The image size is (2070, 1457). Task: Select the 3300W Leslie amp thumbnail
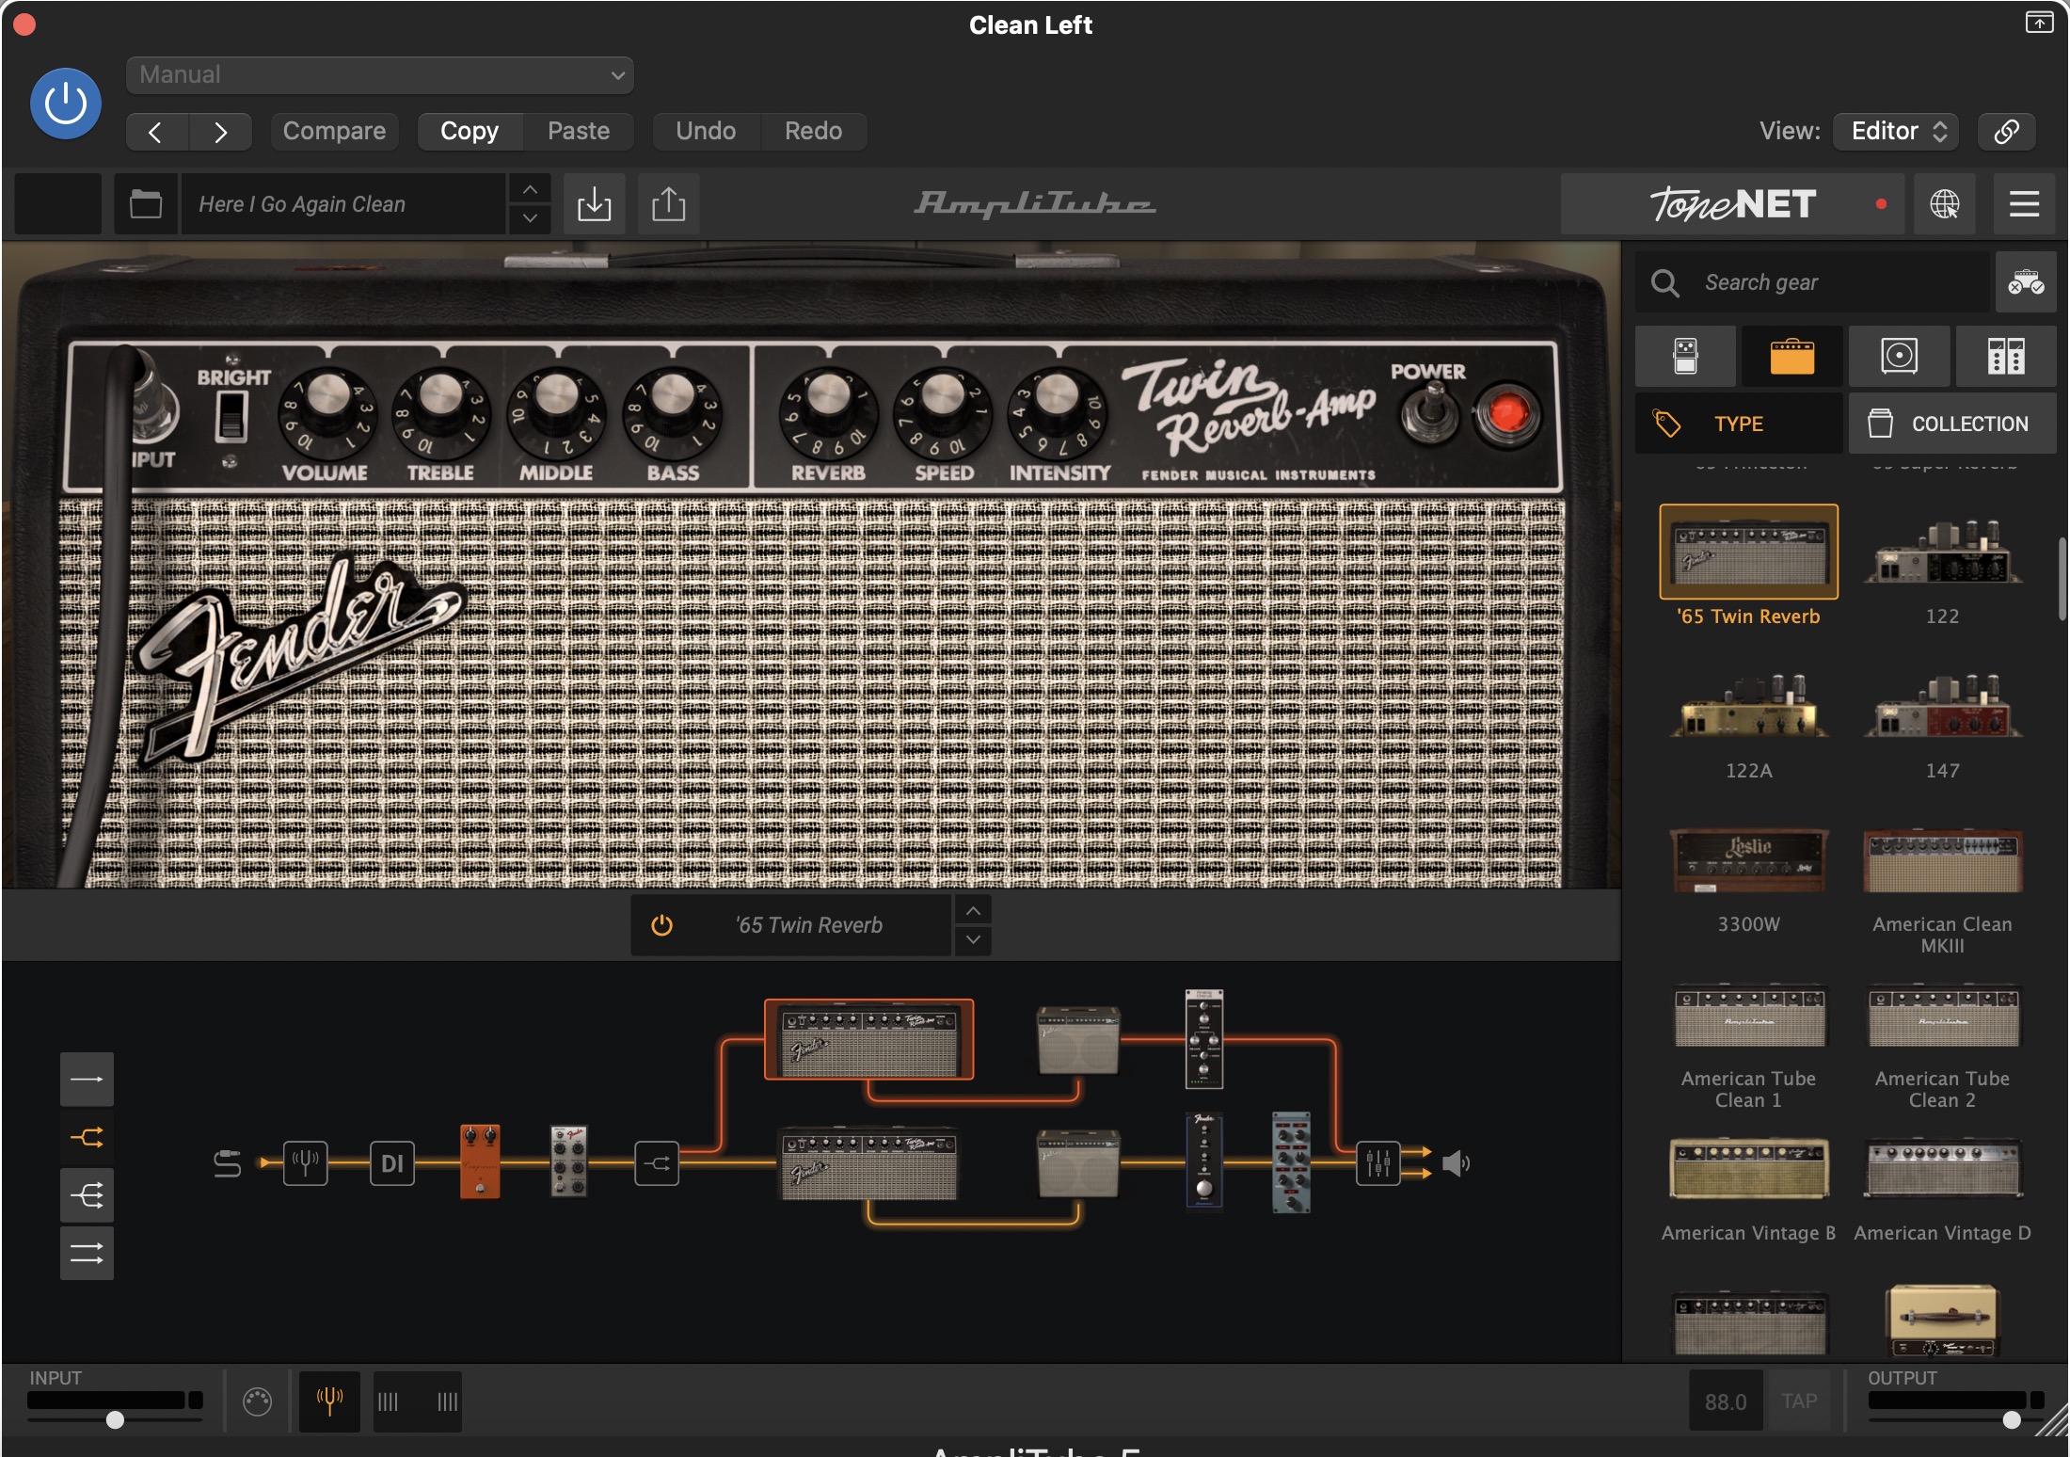(x=1748, y=859)
